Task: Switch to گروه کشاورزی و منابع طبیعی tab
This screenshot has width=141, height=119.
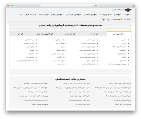Action: [46, 34]
